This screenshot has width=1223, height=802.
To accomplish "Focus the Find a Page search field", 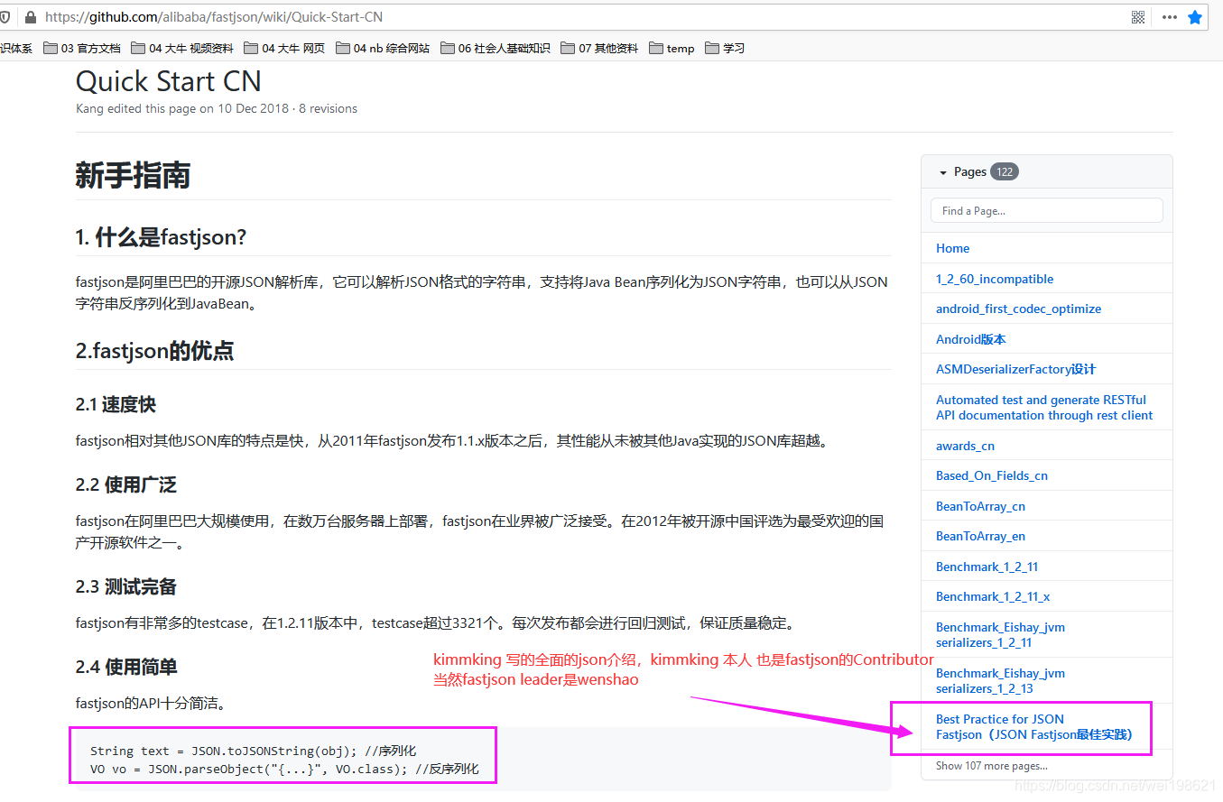I will tap(1046, 210).
